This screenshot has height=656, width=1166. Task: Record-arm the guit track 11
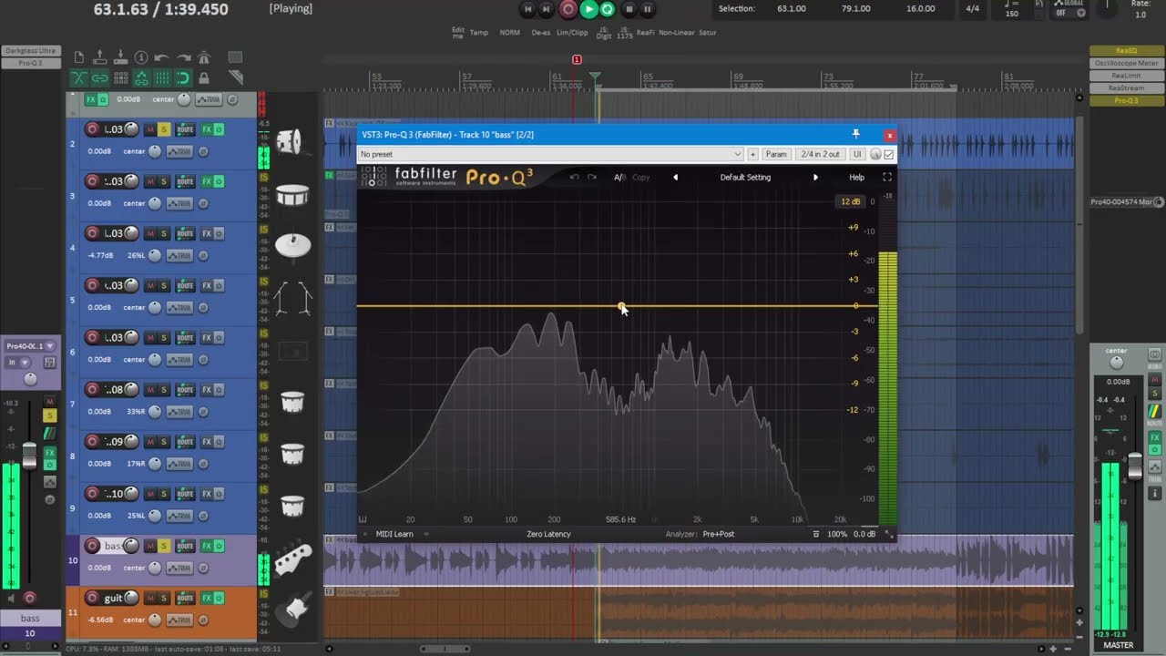(x=92, y=598)
